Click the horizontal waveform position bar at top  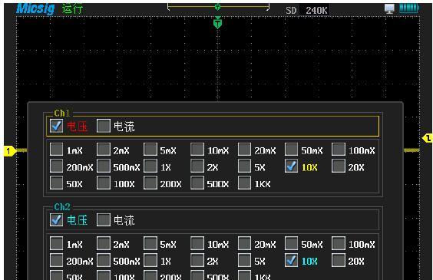pyautogui.click(x=218, y=7)
